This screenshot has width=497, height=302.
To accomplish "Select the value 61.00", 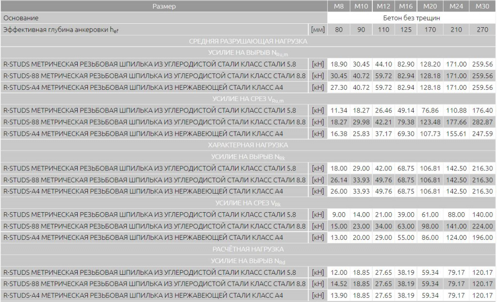I will (430, 215).
